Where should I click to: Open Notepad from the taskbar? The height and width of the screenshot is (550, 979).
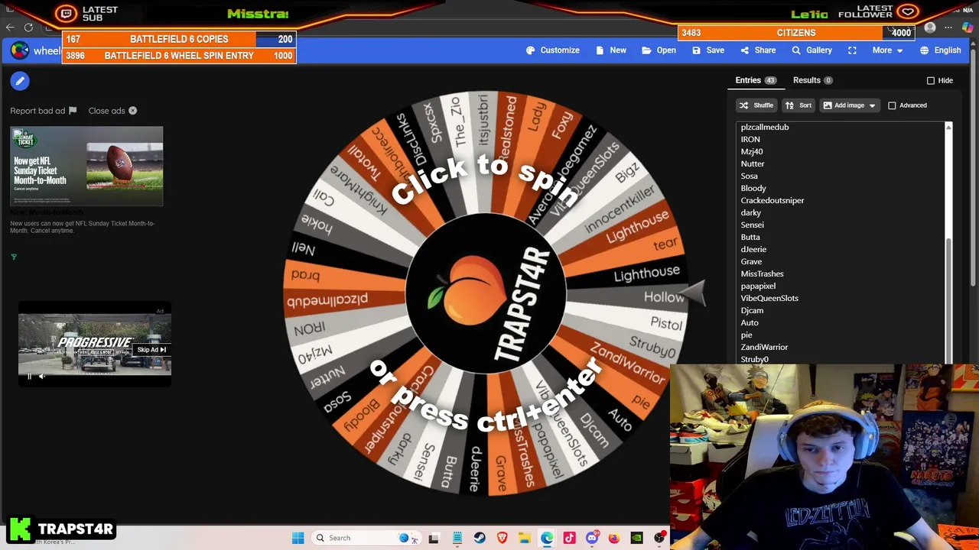457,538
